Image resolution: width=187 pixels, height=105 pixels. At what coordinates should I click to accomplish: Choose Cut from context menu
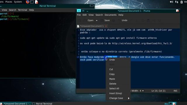(x=118, y=69)
